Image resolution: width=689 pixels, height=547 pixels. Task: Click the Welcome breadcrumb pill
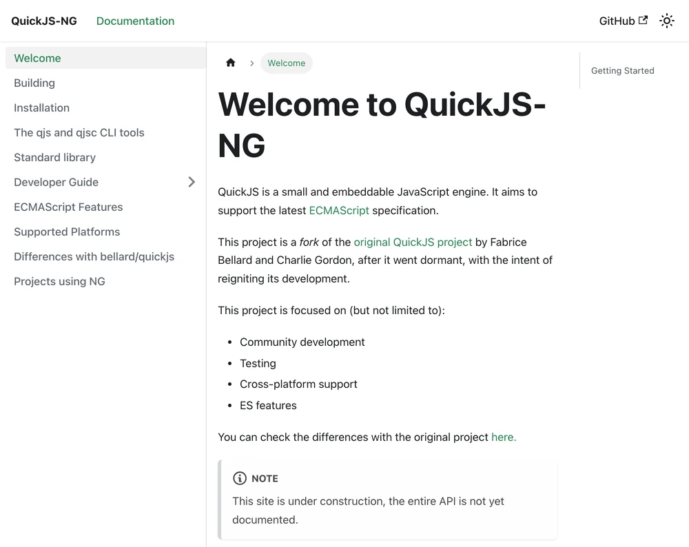tap(287, 63)
